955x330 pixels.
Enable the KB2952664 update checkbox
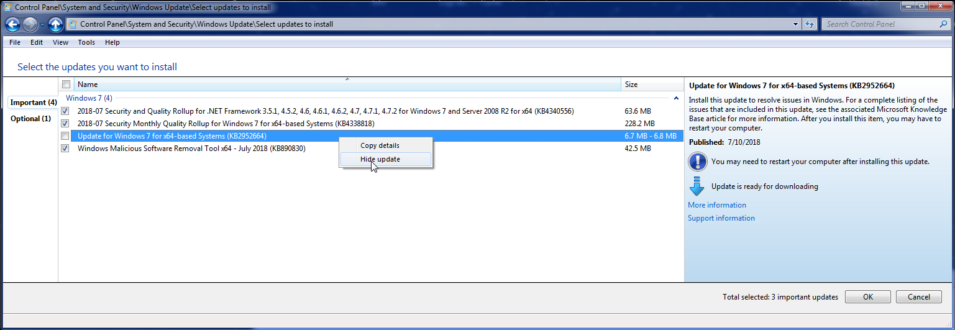(65, 136)
